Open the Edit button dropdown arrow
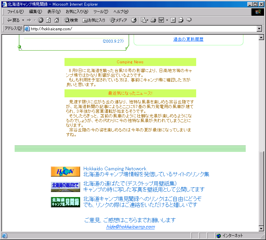 point(167,20)
